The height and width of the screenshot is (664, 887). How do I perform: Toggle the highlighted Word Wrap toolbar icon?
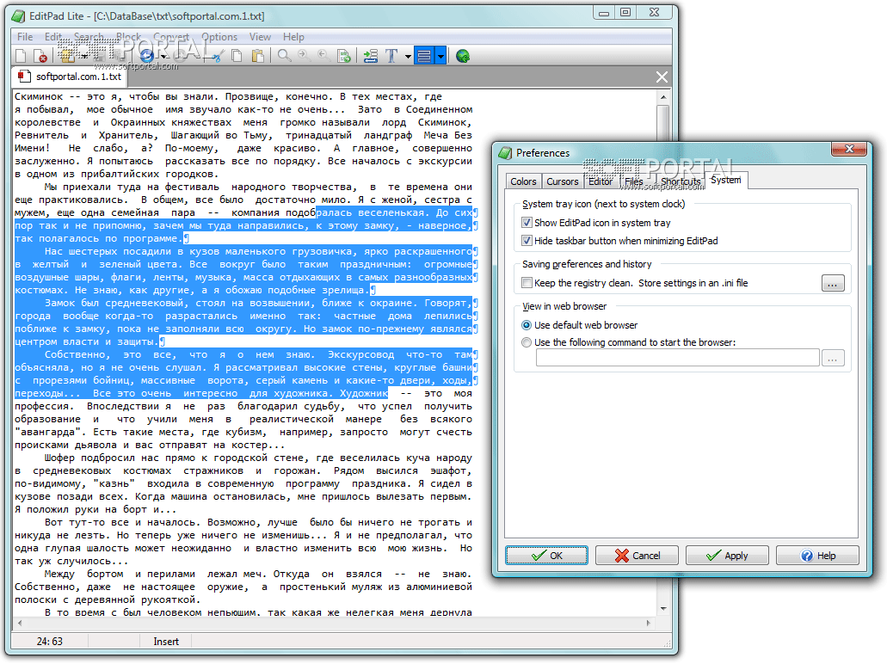[423, 55]
